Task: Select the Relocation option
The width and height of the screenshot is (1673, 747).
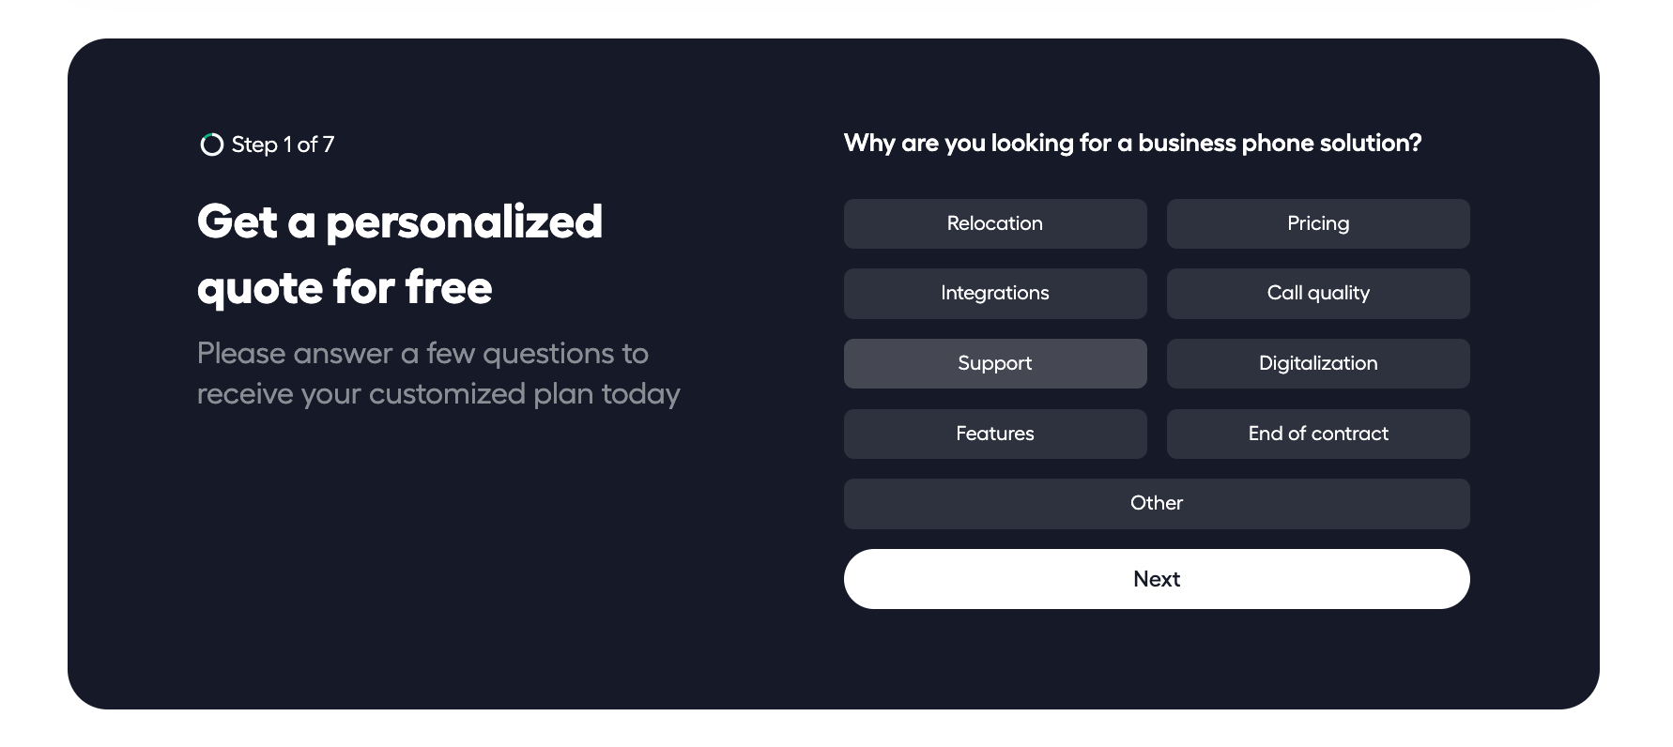Action: pos(994,223)
